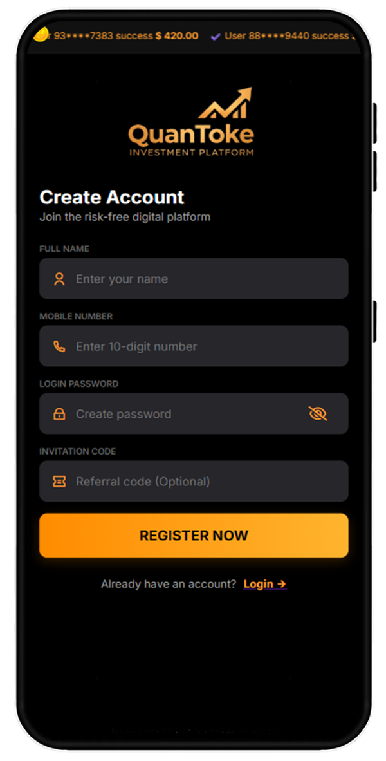Click the ticket icon in Invitation Code field
The width and height of the screenshot is (386, 761).
coord(59,482)
